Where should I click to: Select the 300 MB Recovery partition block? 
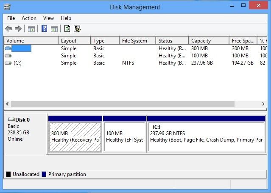(x=75, y=136)
